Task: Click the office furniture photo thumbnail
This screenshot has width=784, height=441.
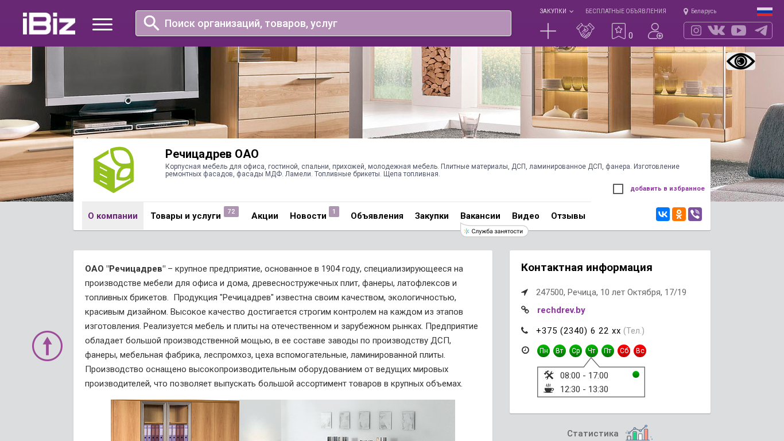Action: [x=283, y=420]
